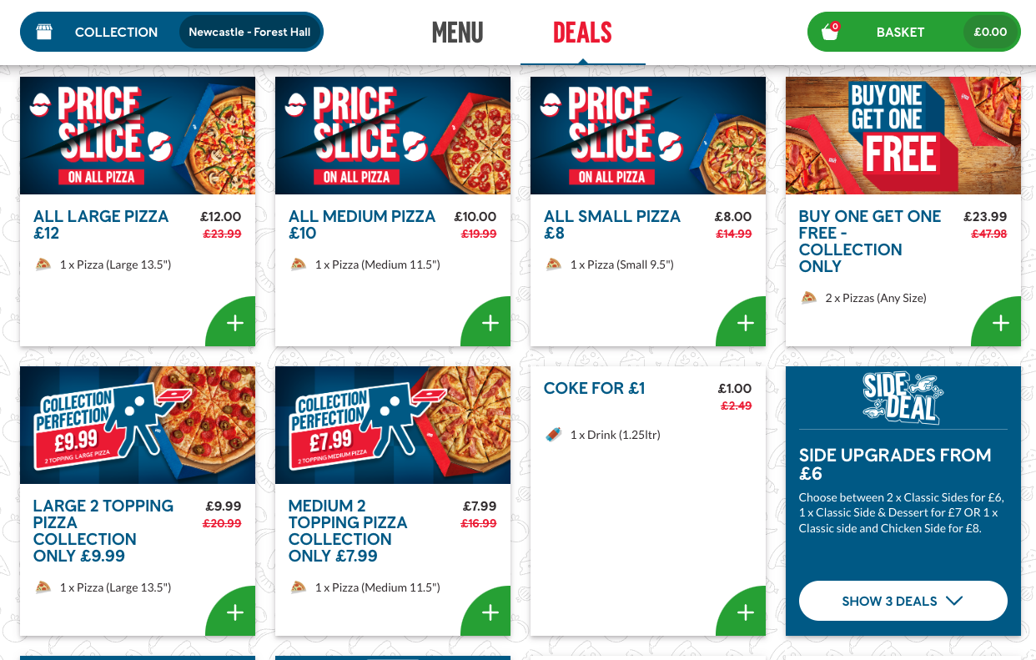The image size is (1036, 660).
Task: Add All Medium Pizza £10 deal
Action: point(490,324)
